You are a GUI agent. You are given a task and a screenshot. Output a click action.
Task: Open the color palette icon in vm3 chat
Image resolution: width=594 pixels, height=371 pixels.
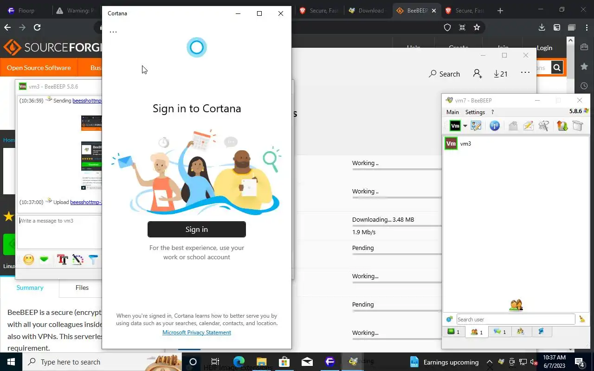tap(77, 260)
